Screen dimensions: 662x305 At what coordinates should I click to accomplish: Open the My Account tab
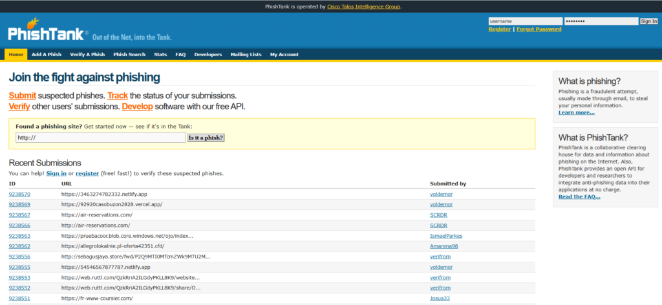click(x=284, y=54)
